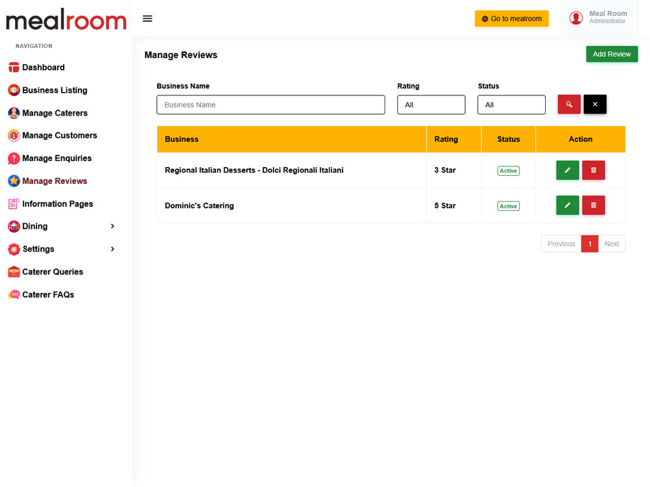Select page 1 in pagination

[590, 244]
